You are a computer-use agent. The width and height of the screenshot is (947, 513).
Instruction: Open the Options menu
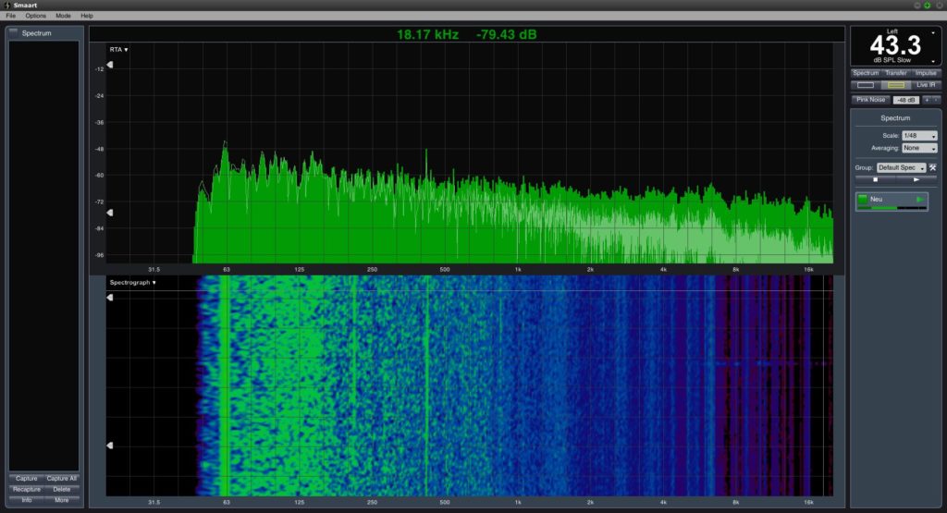(36, 16)
